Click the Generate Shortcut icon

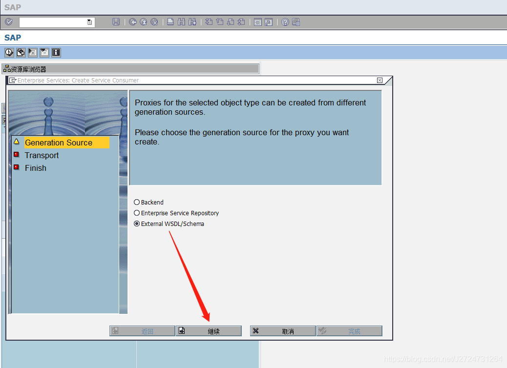tap(268, 22)
